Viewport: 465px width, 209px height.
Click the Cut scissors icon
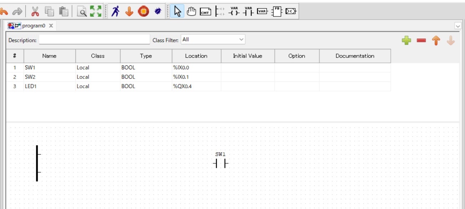pos(35,12)
